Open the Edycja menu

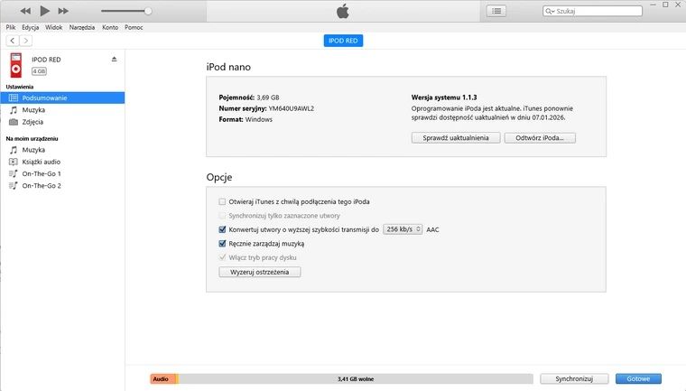click(x=30, y=27)
